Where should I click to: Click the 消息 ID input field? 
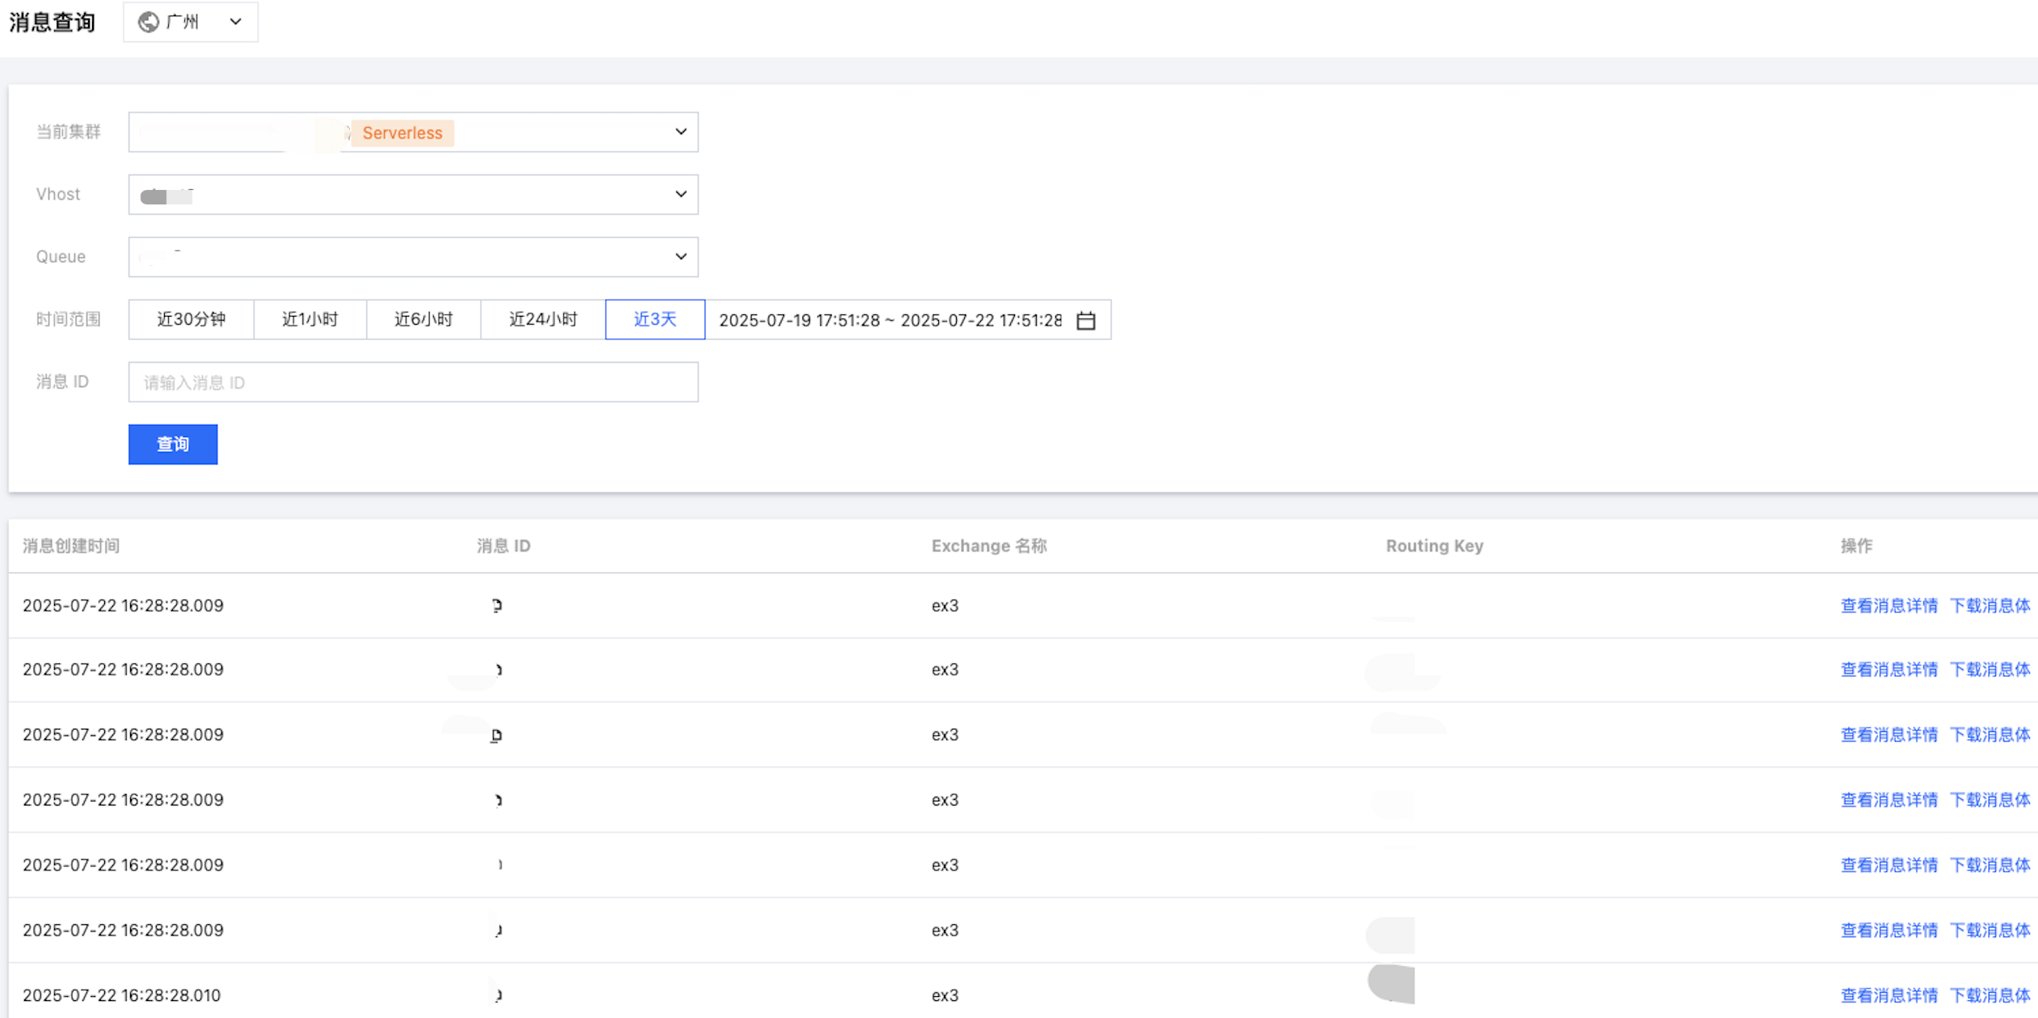[412, 382]
